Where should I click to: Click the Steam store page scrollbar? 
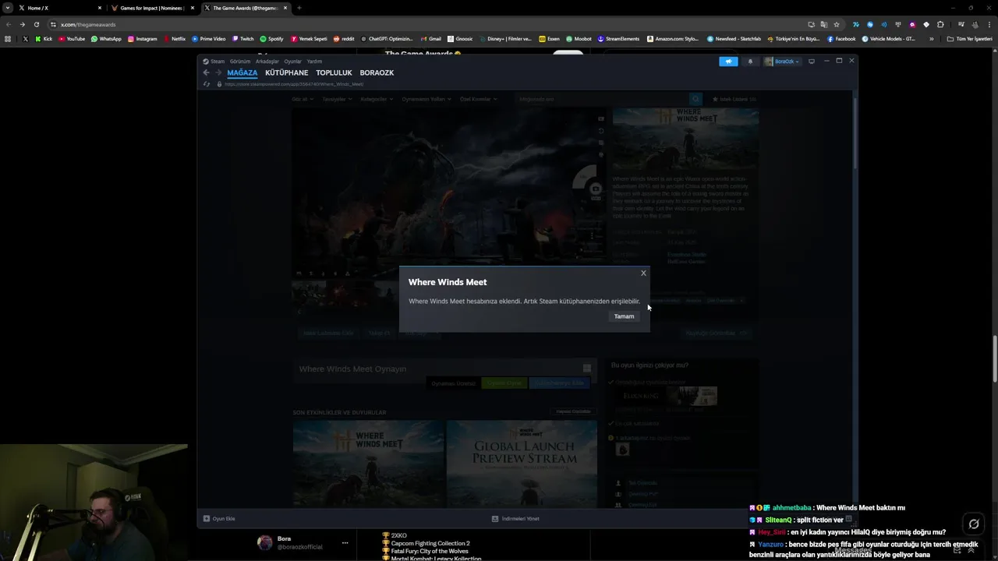(855, 132)
